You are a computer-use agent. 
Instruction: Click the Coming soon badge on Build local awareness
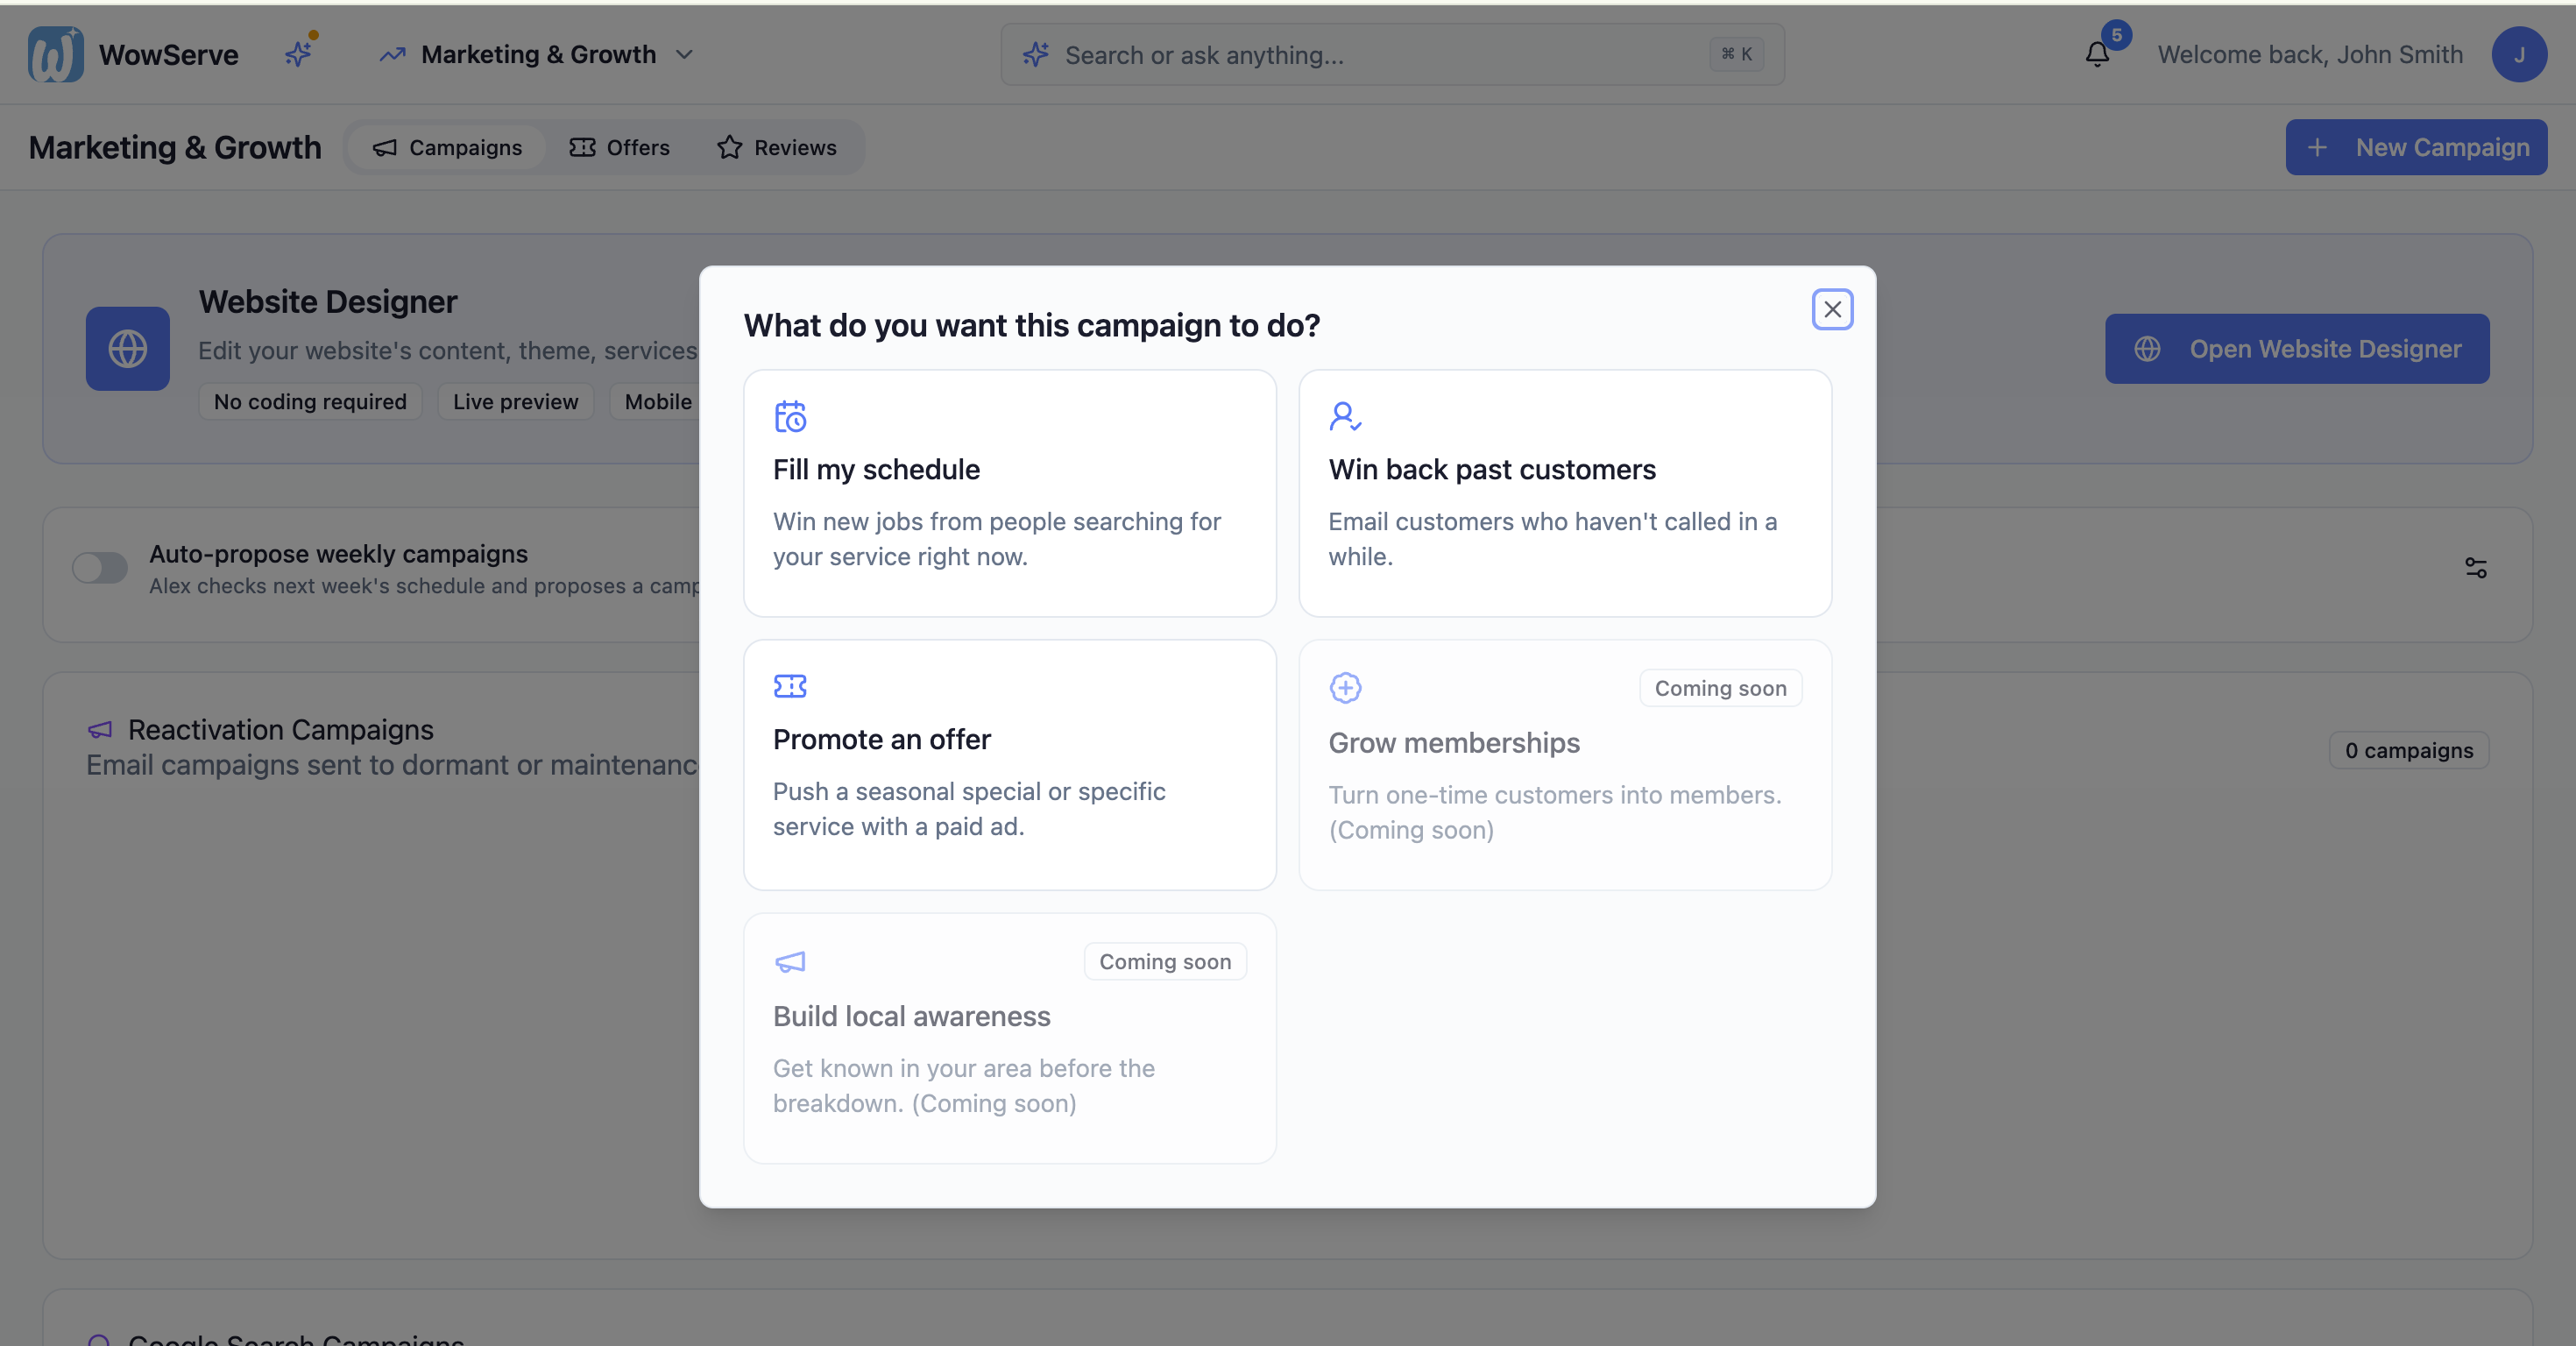tap(1165, 962)
